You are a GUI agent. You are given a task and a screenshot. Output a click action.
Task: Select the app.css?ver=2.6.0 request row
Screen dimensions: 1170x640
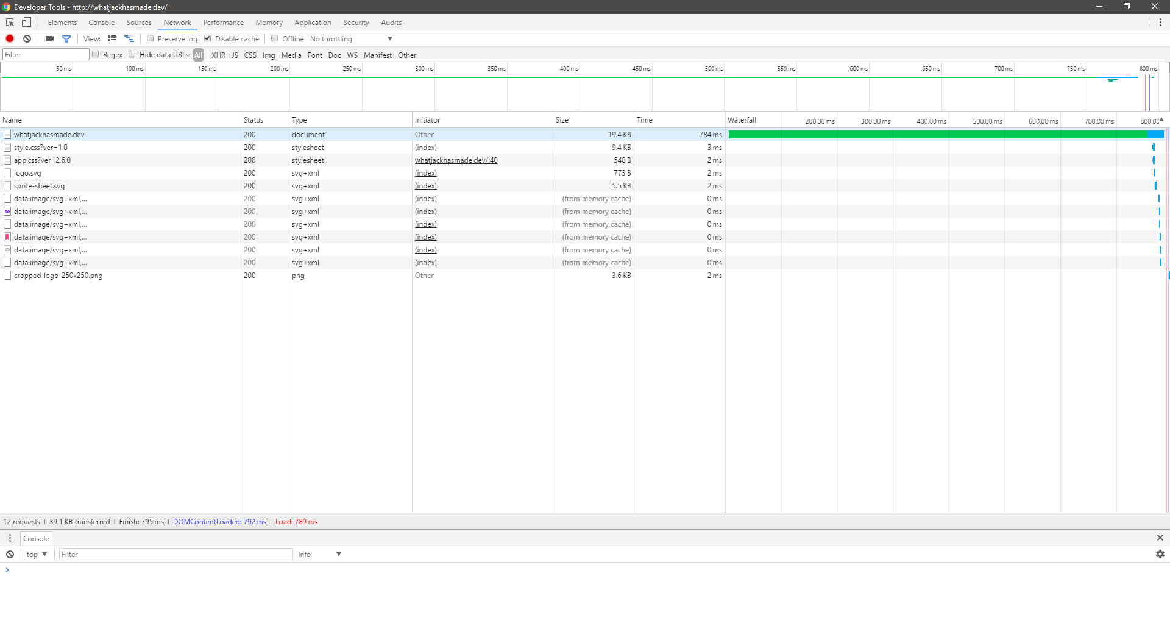(x=363, y=160)
